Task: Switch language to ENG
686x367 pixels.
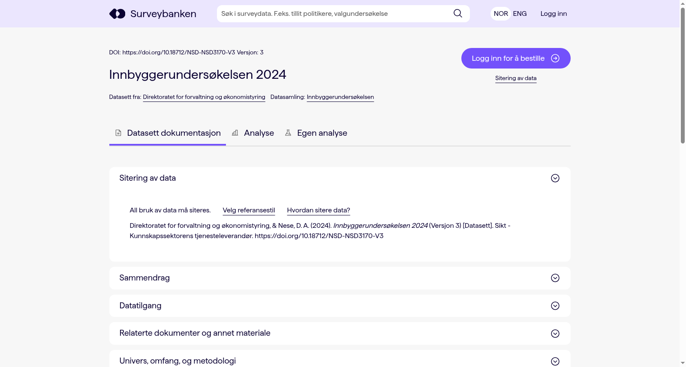Action: point(520,14)
